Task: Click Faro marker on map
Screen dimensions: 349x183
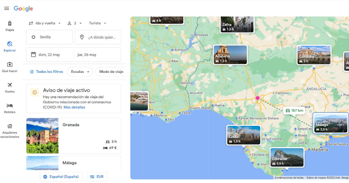Action: click(x=166, y=120)
